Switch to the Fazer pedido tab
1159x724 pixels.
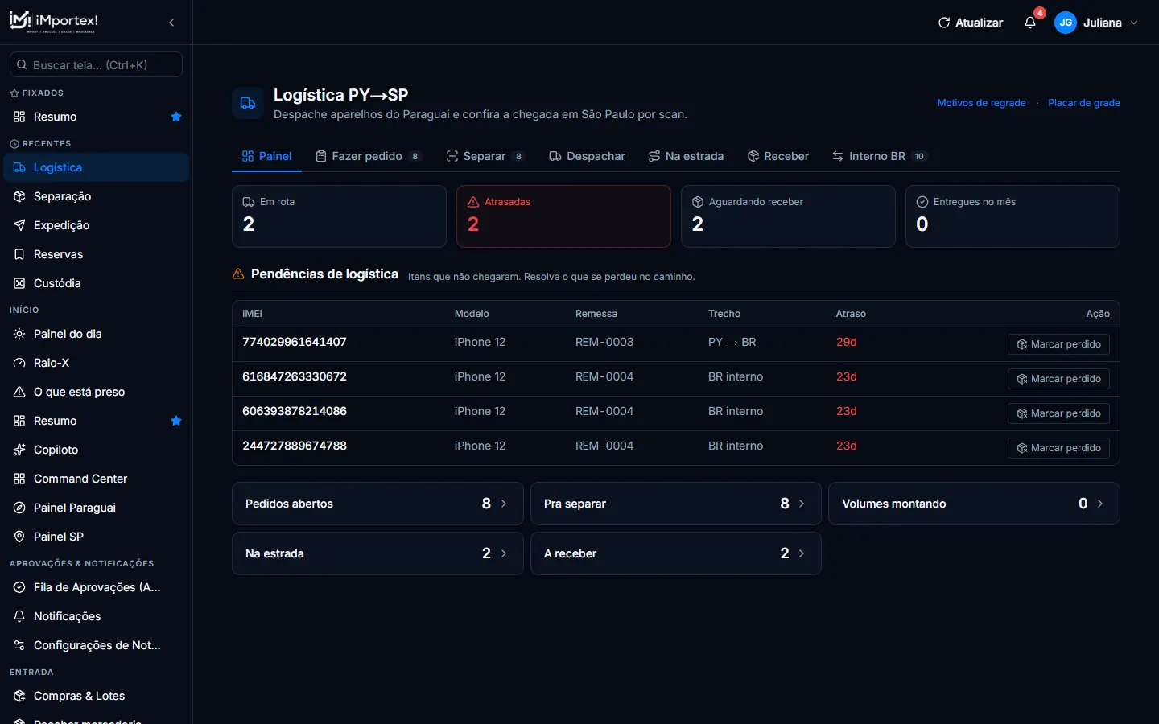[x=369, y=156]
